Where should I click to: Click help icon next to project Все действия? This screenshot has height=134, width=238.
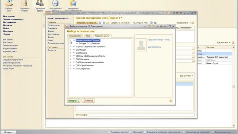(x=193, y=23)
